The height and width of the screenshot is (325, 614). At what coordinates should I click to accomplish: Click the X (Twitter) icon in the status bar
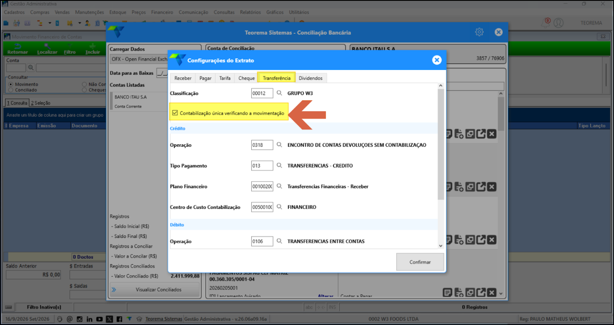[x=109, y=319]
